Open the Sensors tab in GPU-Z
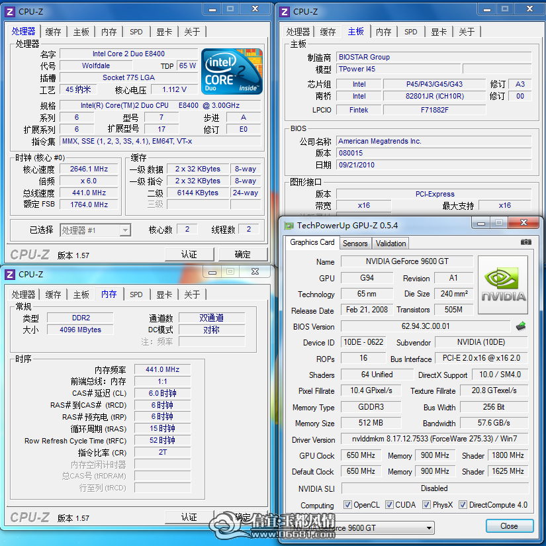Image resolution: width=546 pixels, height=546 pixels. (x=355, y=244)
